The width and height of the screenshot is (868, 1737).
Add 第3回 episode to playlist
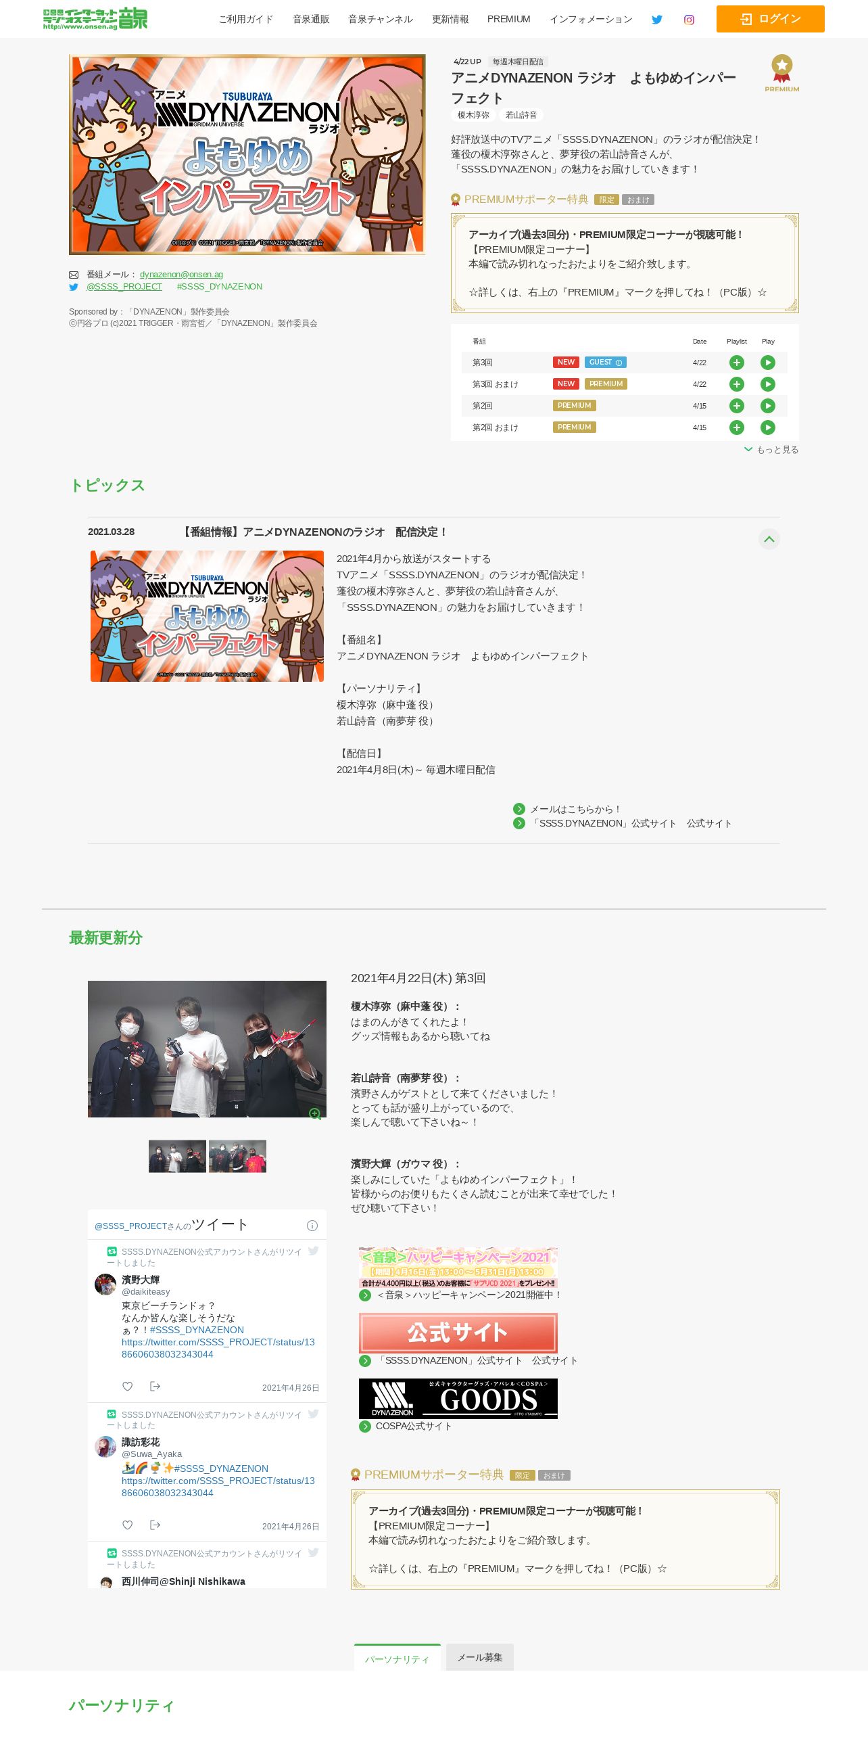(x=737, y=363)
